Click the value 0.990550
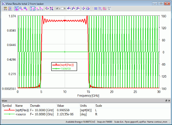The height and width of the screenshot is (125, 172). pyautogui.click(x=63, y=110)
